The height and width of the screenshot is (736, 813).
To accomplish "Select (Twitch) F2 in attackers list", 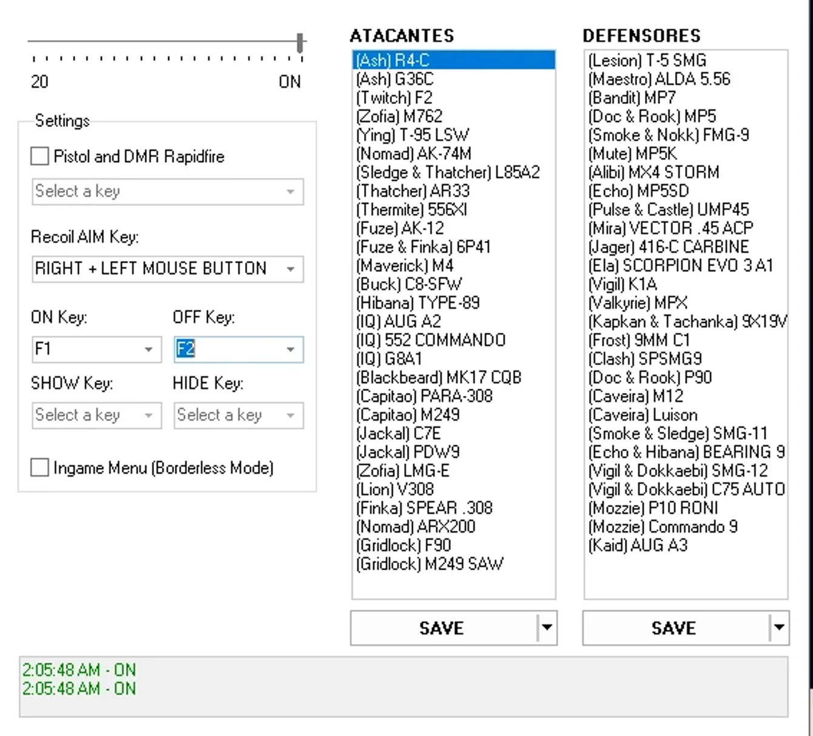I will pyautogui.click(x=453, y=98).
